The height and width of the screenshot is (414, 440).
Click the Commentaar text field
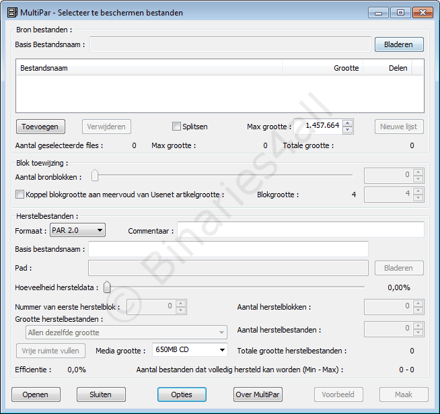point(301,230)
